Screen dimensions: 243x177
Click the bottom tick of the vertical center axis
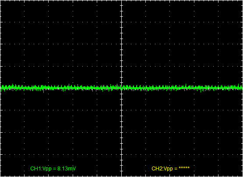coord(122,171)
